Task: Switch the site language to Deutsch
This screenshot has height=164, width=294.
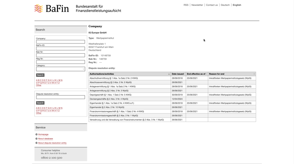Action: coord(225,5)
